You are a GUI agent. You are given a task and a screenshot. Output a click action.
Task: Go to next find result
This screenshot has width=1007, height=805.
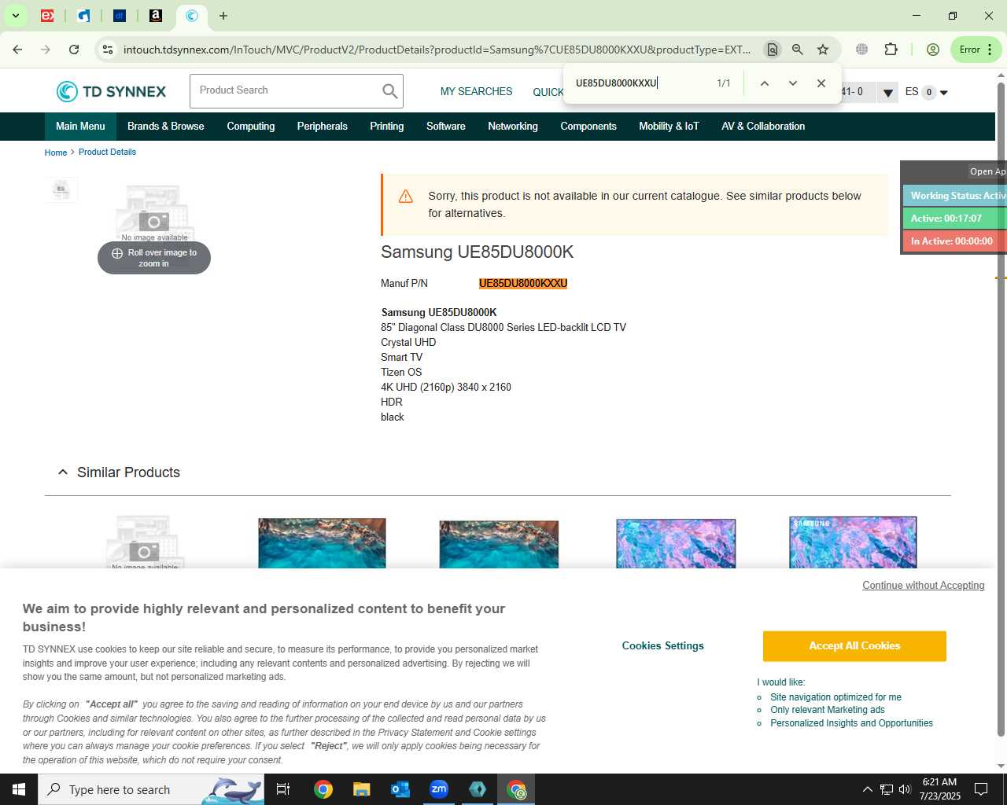tap(793, 83)
